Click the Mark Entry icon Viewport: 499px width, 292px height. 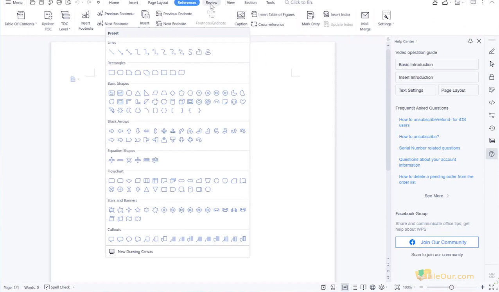point(311,16)
